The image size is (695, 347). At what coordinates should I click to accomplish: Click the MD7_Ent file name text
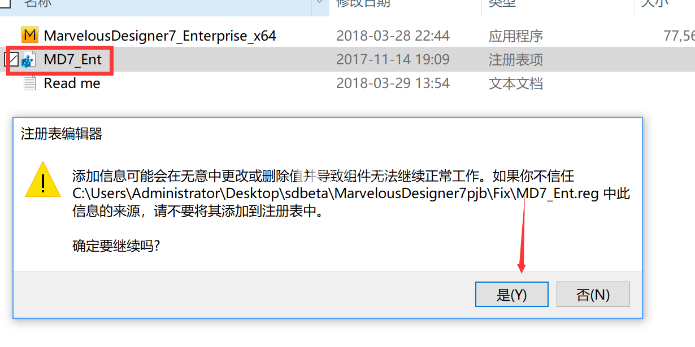coord(73,60)
